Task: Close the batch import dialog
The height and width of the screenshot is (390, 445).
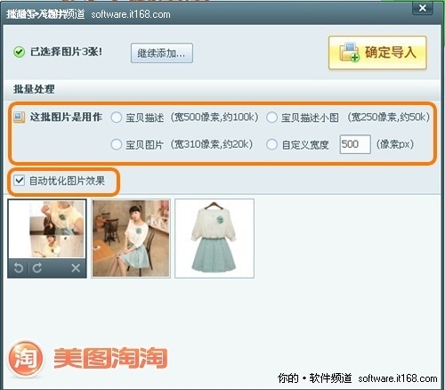Action: click(423, 8)
